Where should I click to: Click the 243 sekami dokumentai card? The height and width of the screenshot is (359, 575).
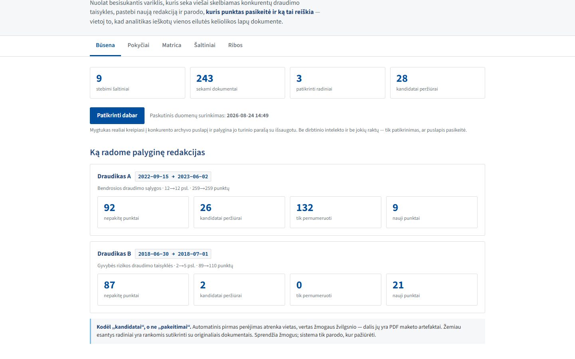coord(238,83)
